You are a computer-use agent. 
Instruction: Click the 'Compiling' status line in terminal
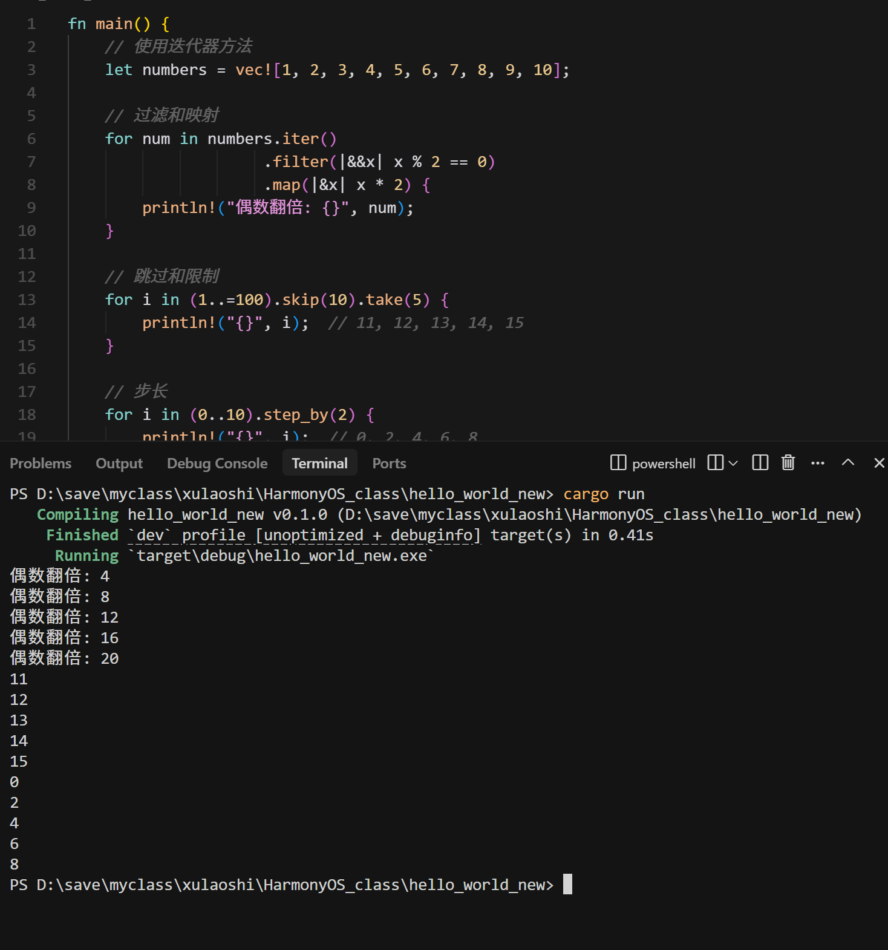(x=449, y=515)
